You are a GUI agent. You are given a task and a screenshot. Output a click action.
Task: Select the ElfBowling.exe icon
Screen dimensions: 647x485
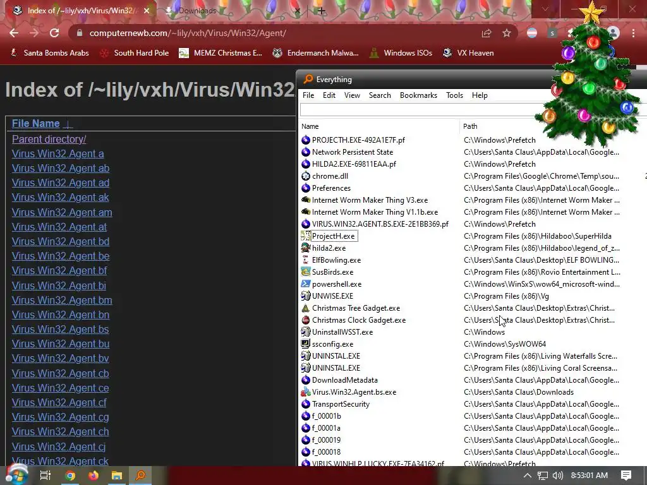point(306,260)
